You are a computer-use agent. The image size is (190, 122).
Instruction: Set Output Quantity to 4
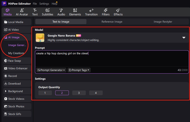coord(96,93)
